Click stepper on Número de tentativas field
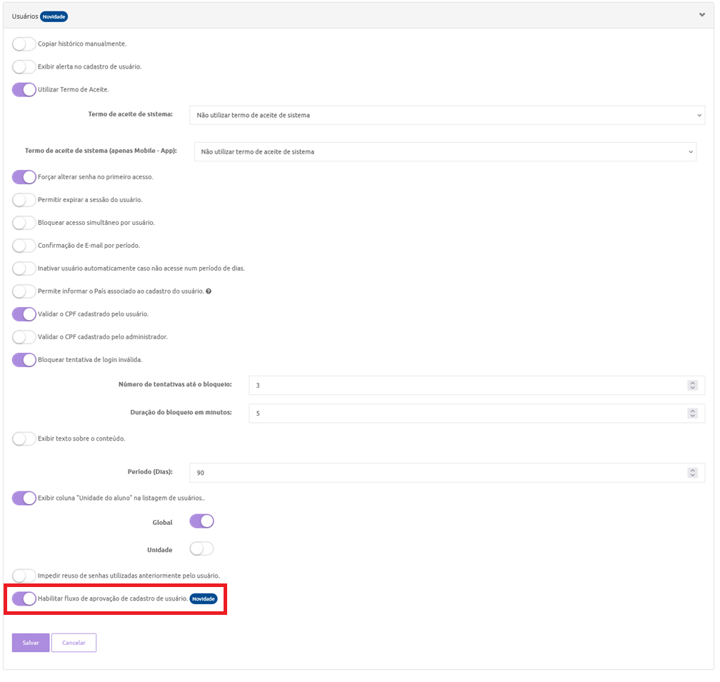The height and width of the screenshot is (682, 720). tap(691, 385)
